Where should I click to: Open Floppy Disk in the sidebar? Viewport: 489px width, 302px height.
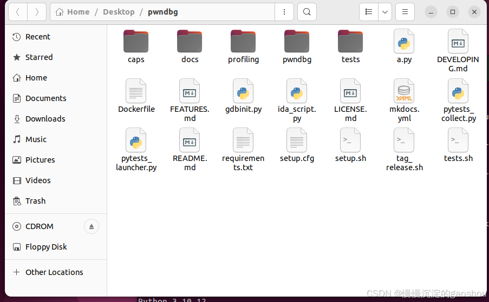coord(56,247)
